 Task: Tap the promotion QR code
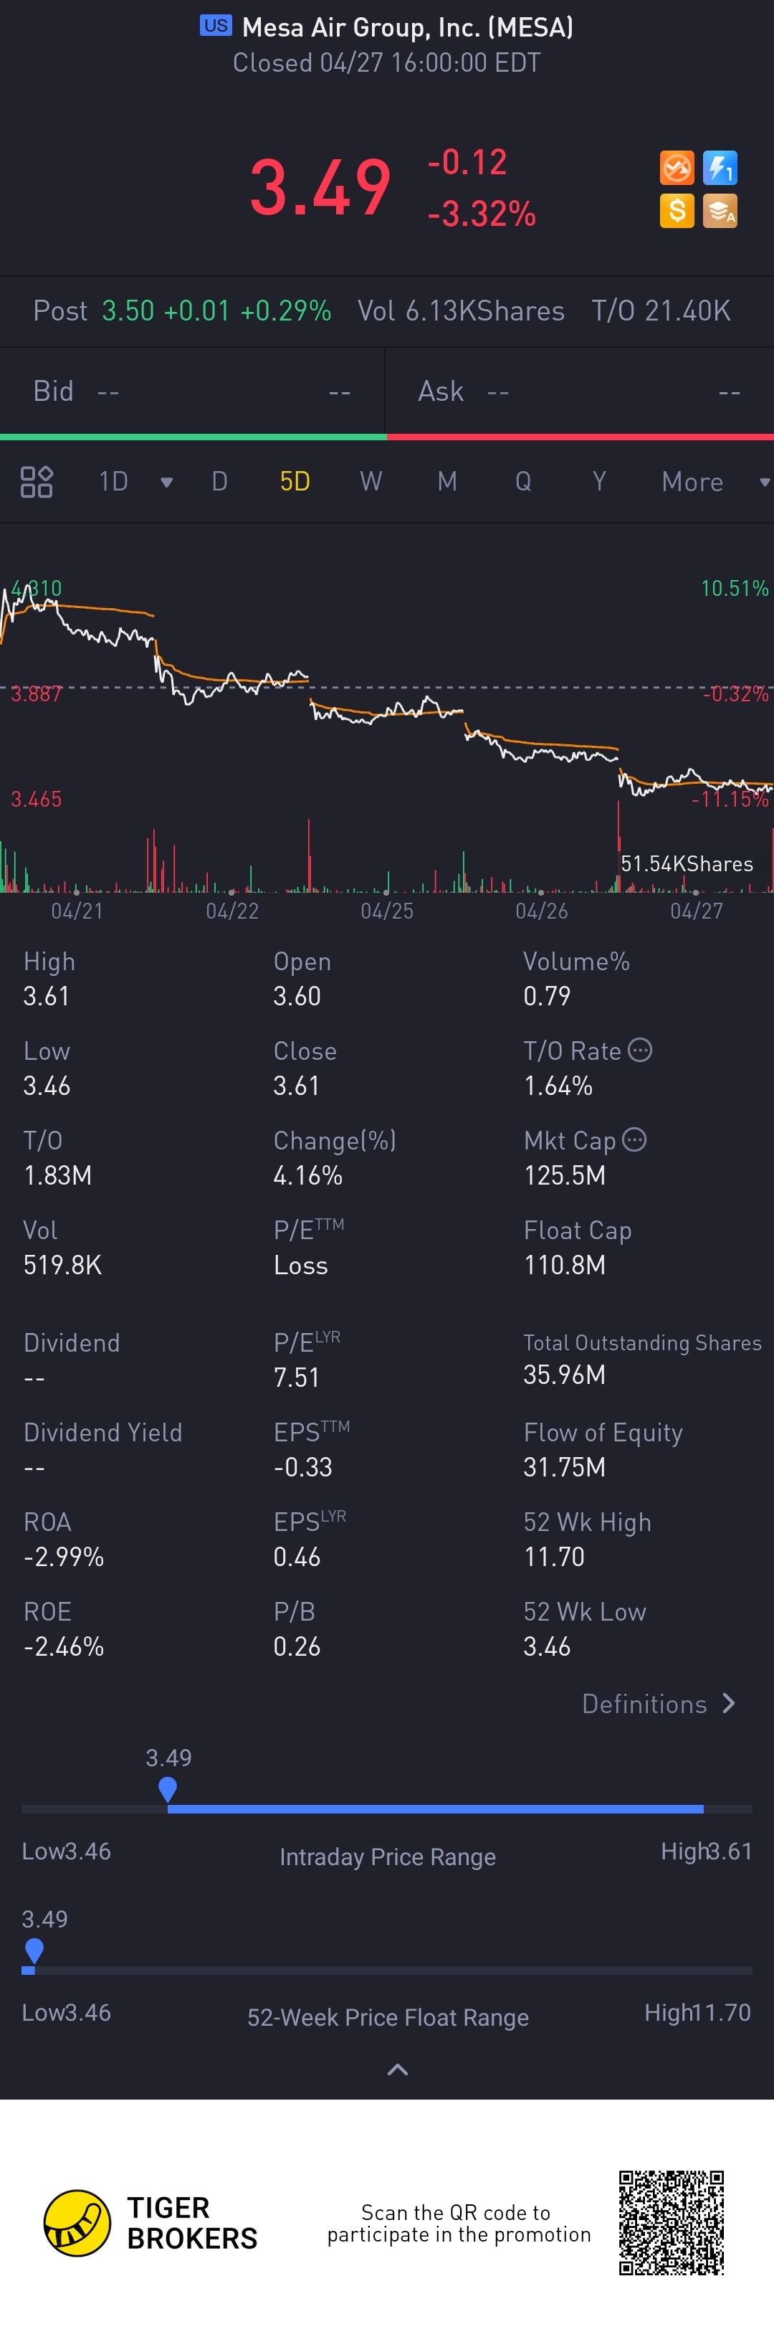pyautogui.click(x=672, y=2223)
